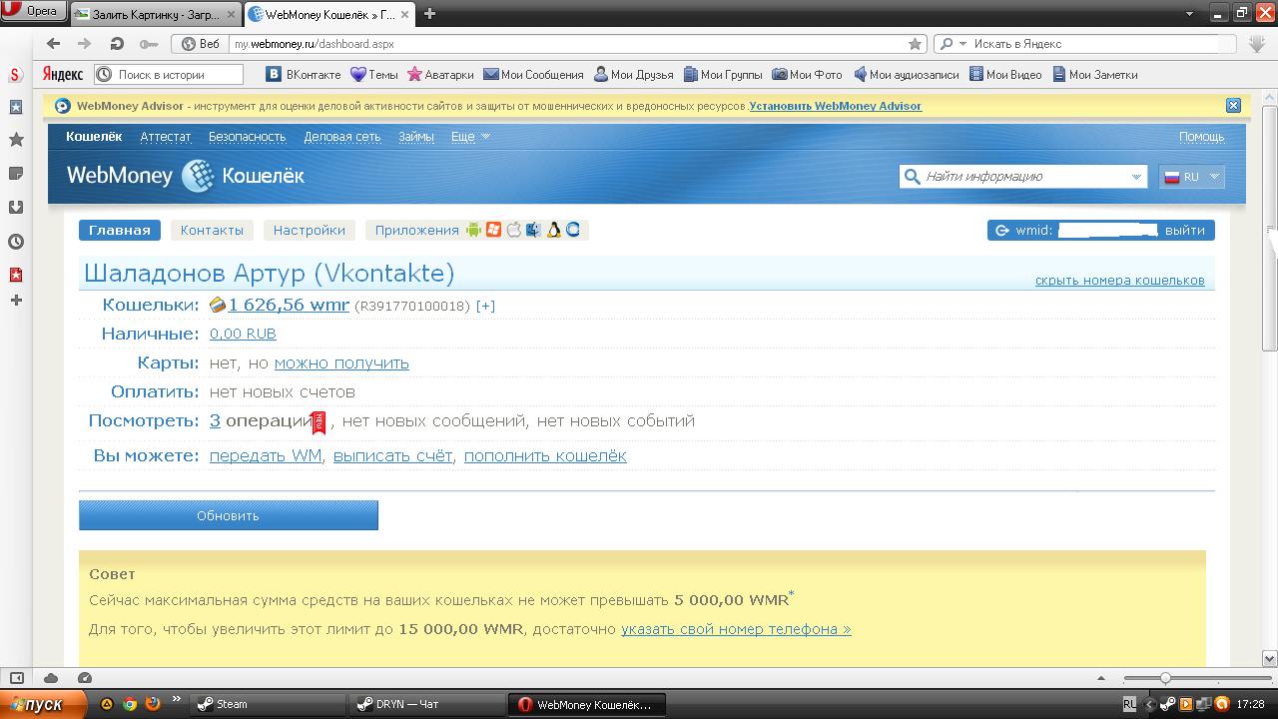The height and width of the screenshot is (719, 1278).
Task: Open the Контакты tab
Action: tap(212, 230)
